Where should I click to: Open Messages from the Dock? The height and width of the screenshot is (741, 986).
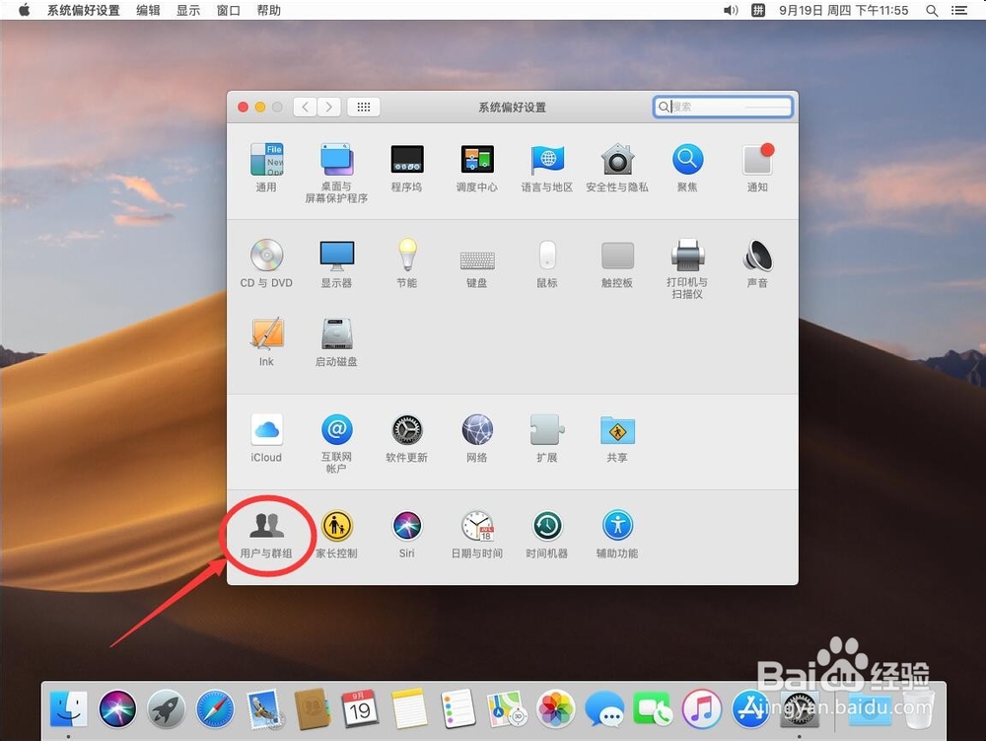(x=604, y=708)
